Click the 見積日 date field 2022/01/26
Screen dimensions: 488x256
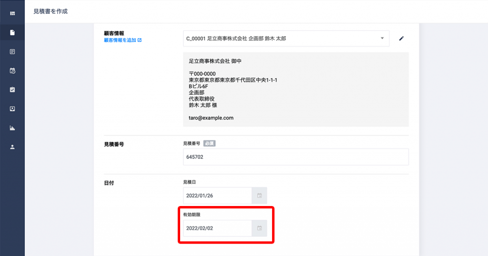pyautogui.click(x=217, y=196)
